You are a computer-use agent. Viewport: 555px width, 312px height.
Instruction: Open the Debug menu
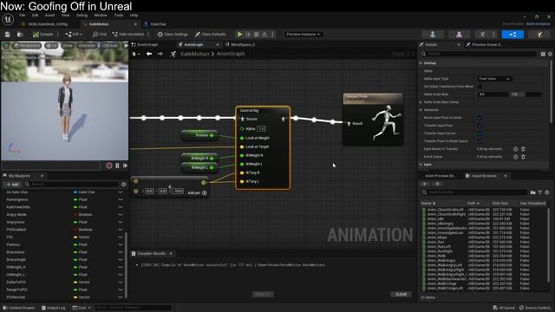[x=82, y=16]
